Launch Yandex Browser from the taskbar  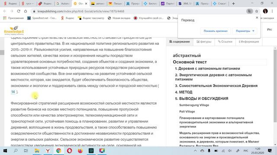pyautogui.click(x=48, y=151)
